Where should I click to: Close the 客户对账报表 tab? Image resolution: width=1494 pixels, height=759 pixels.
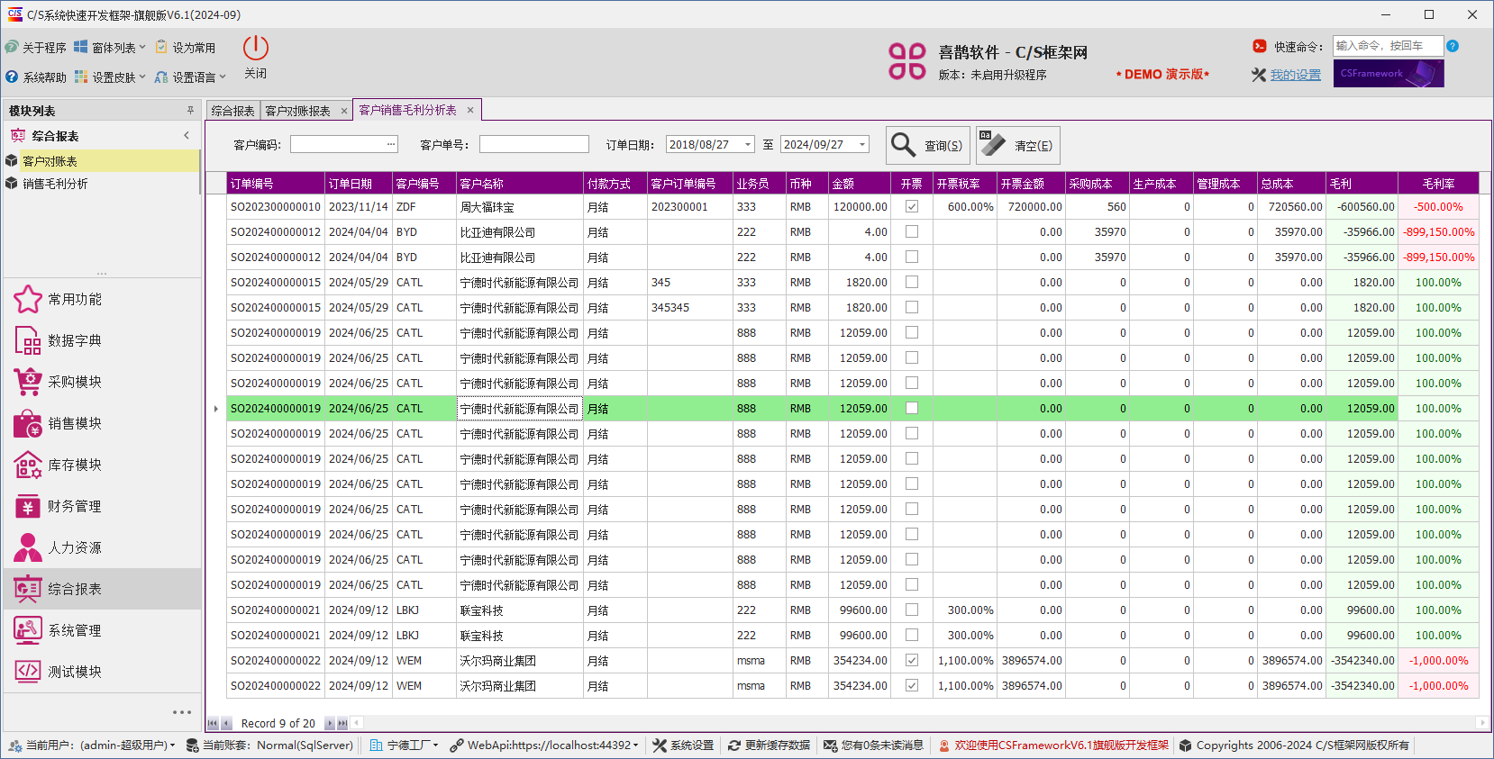tap(343, 111)
